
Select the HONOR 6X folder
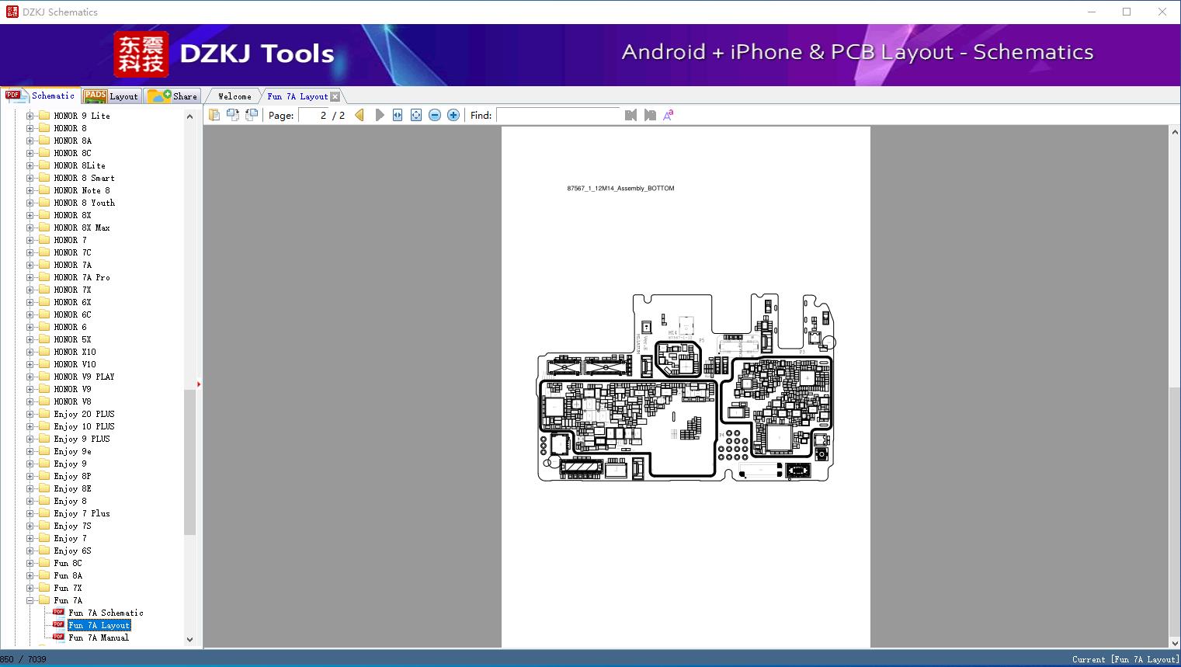[72, 302]
